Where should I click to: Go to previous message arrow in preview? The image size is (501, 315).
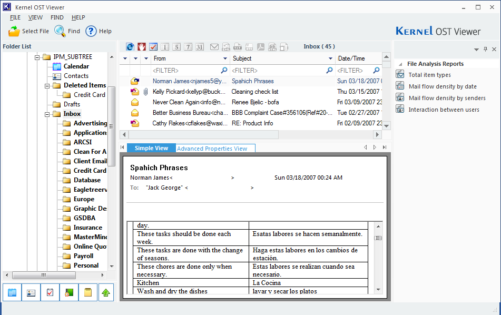[365, 147]
